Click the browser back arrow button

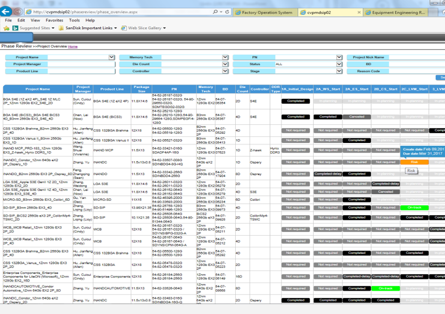6,12
